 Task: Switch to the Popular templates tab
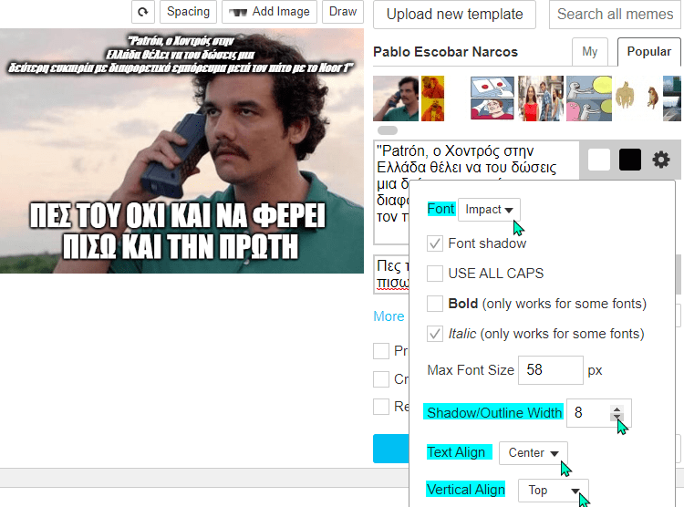(x=648, y=52)
